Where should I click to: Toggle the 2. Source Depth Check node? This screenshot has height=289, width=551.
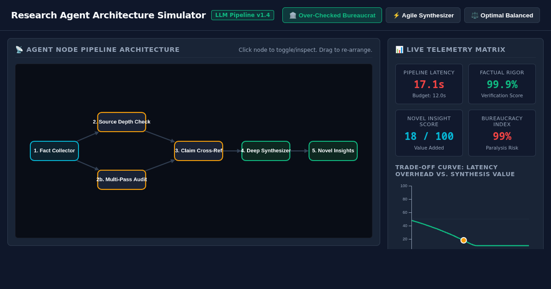coord(122,122)
